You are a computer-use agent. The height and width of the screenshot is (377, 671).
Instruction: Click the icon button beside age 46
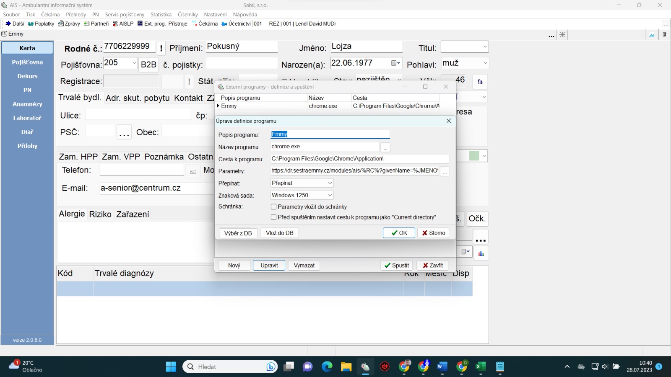point(480,82)
